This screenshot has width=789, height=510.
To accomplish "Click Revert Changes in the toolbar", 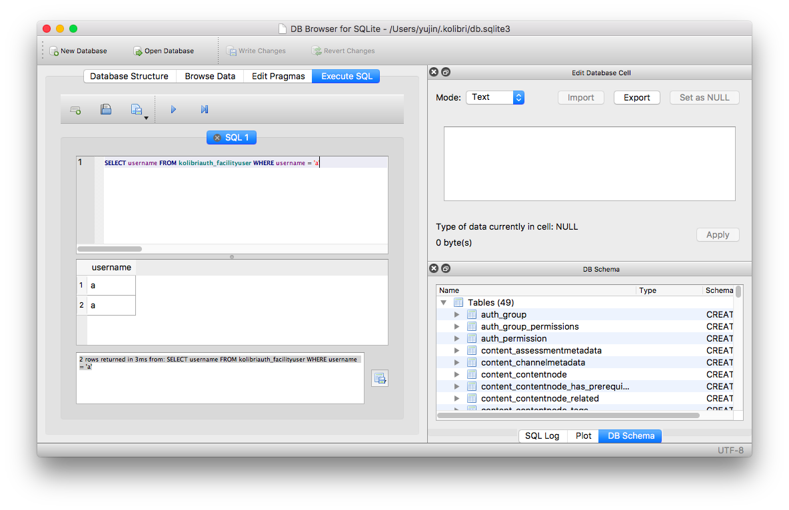I will click(343, 51).
